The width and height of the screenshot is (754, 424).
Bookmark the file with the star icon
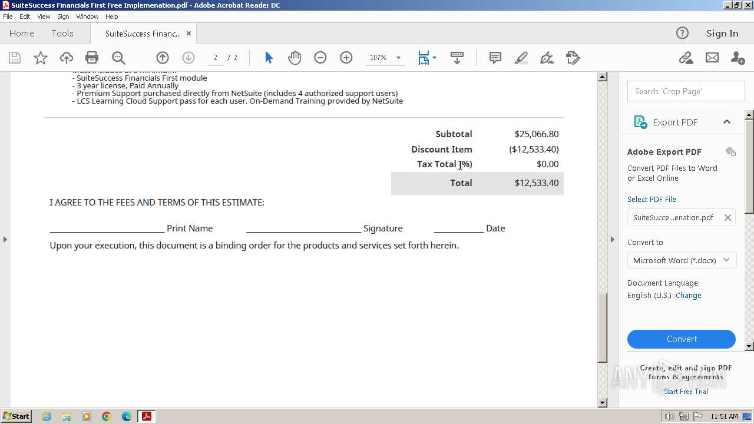pos(41,58)
